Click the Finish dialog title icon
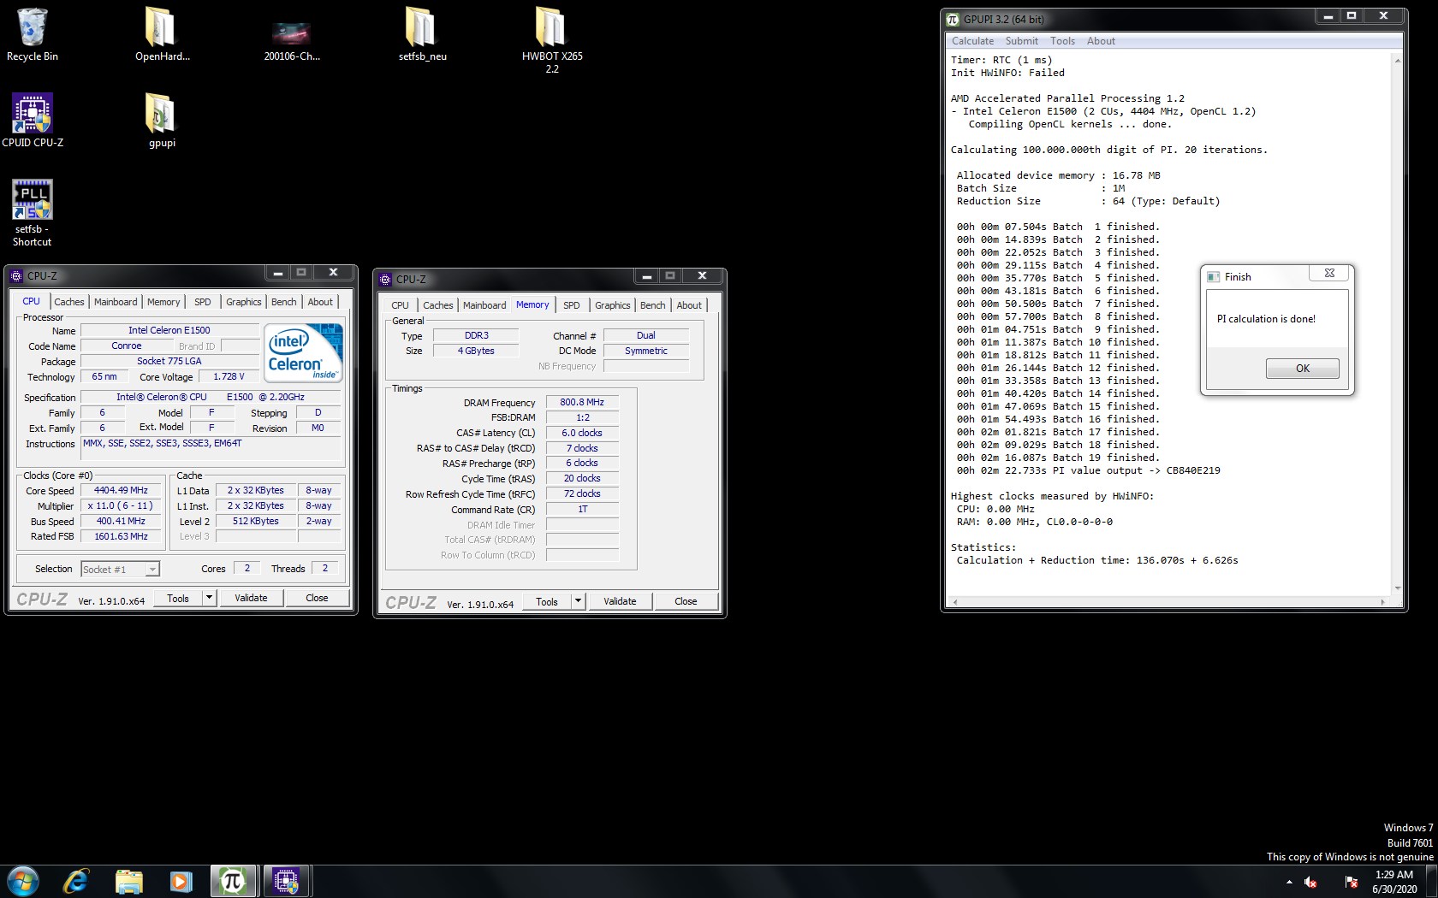This screenshot has height=898, width=1438. [1213, 276]
